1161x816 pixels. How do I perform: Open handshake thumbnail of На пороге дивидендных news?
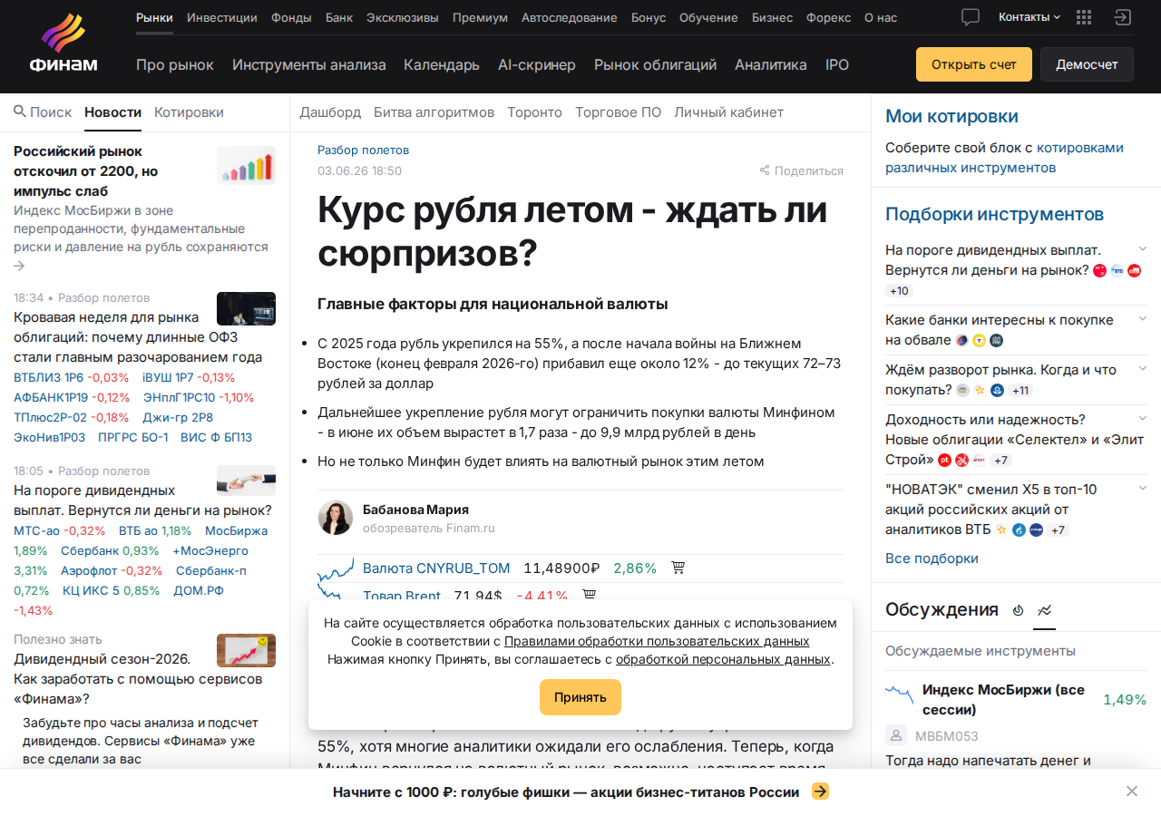click(x=246, y=481)
